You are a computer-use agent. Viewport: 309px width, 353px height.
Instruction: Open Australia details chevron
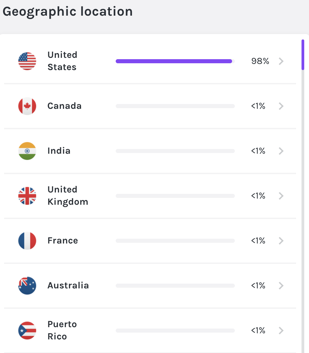[281, 286]
